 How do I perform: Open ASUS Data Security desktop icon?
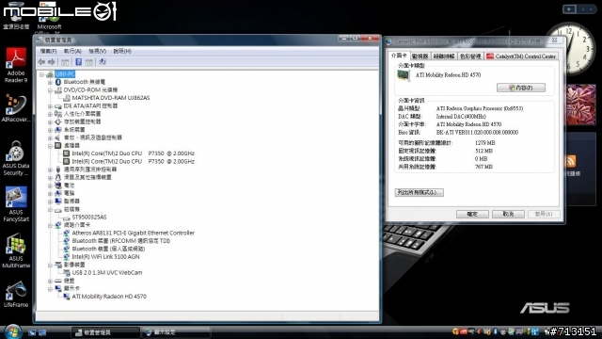click(16, 158)
